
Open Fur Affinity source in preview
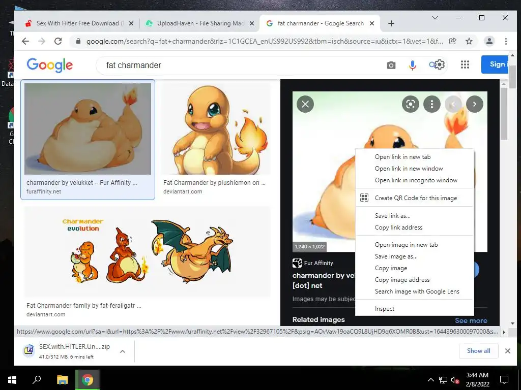tap(313, 263)
